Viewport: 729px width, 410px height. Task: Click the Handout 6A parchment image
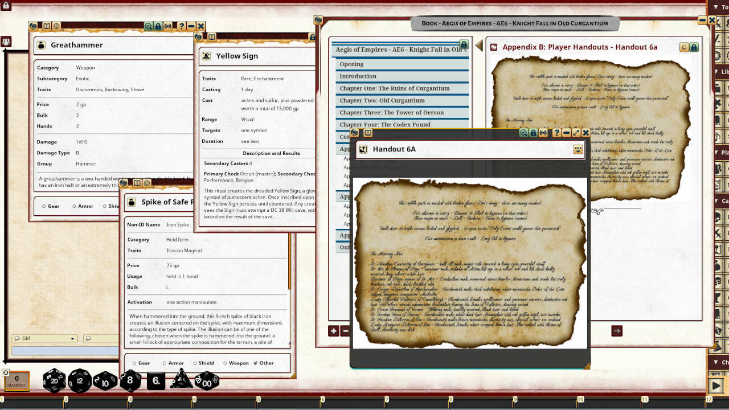470,262
